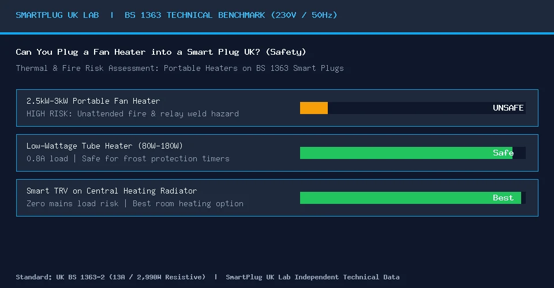This screenshot has width=554, height=288.
Task: Open the '2.5kW-3kW Portable Fan Heater' row title
Action: tap(93, 101)
